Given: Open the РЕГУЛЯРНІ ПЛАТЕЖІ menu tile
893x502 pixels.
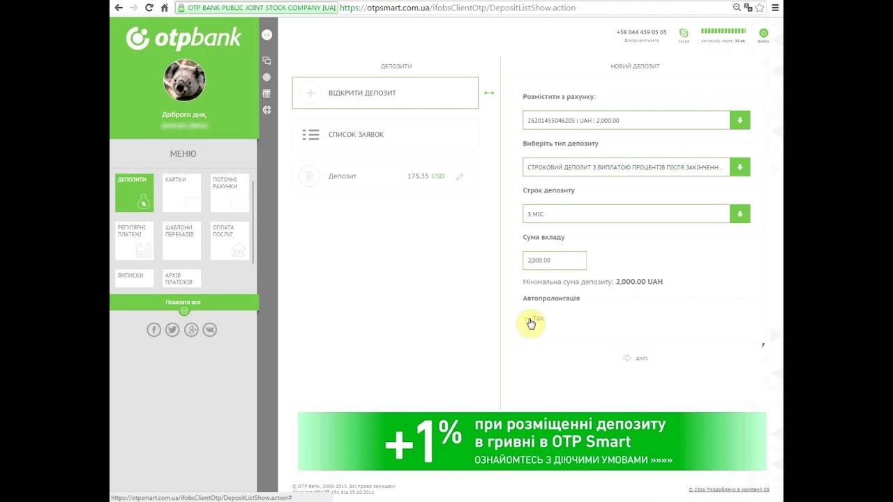Looking at the screenshot, I should 134,241.
